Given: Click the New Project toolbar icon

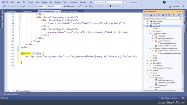Looking at the screenshot, I should [x=13, y=6].
